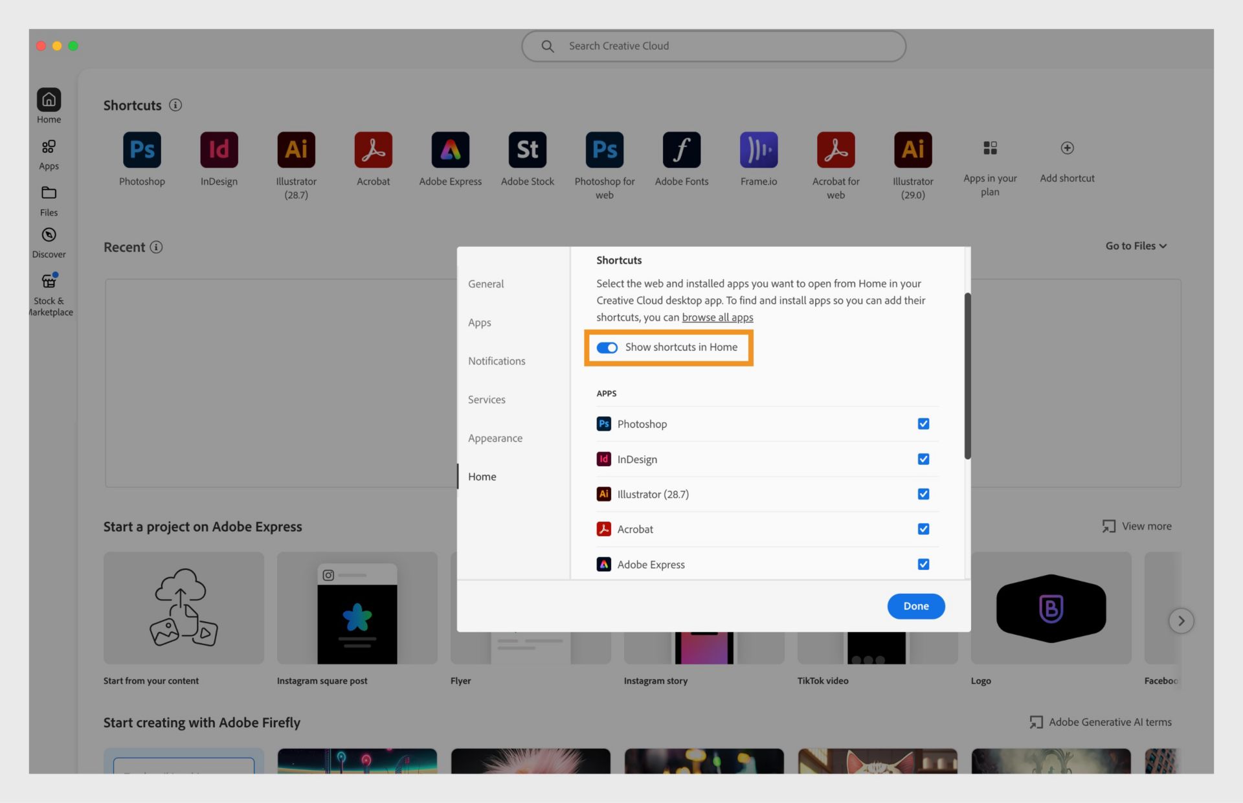Disable the Acrobat shortcut checkbox

(x=924, y=529)
